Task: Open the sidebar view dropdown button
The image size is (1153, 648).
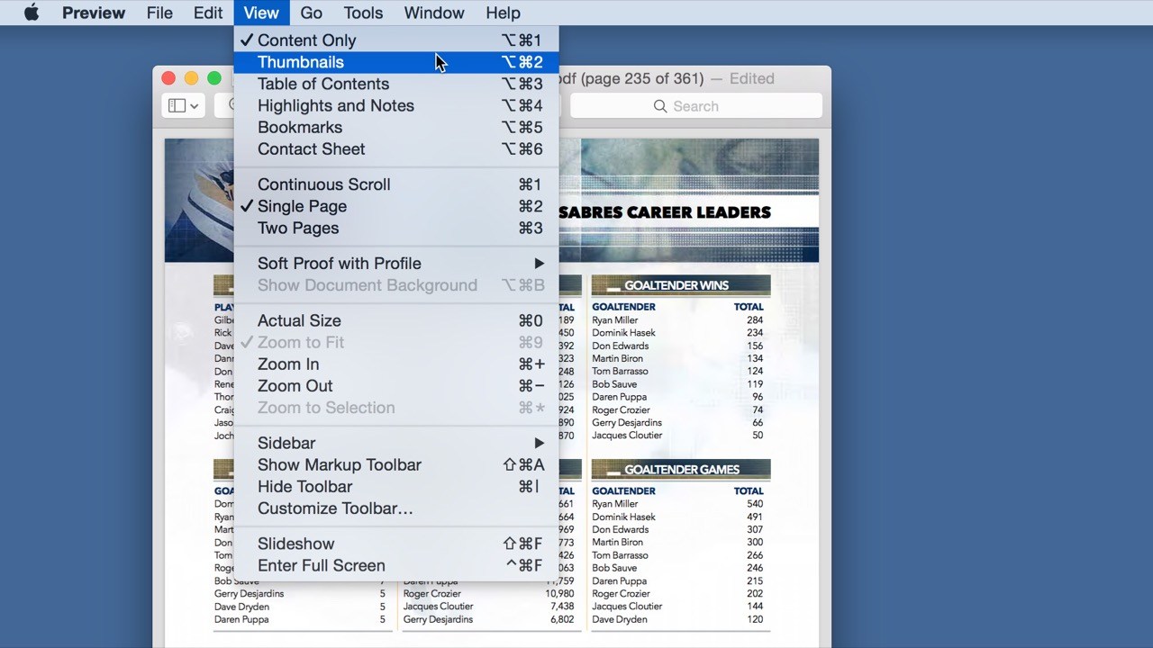Action: click(x=184, y=106)
